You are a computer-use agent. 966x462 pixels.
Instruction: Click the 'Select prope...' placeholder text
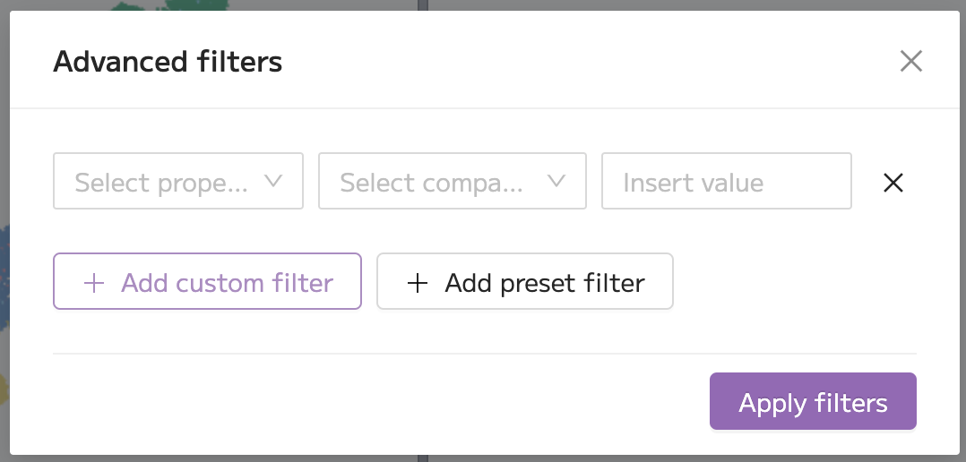(161, 183)
